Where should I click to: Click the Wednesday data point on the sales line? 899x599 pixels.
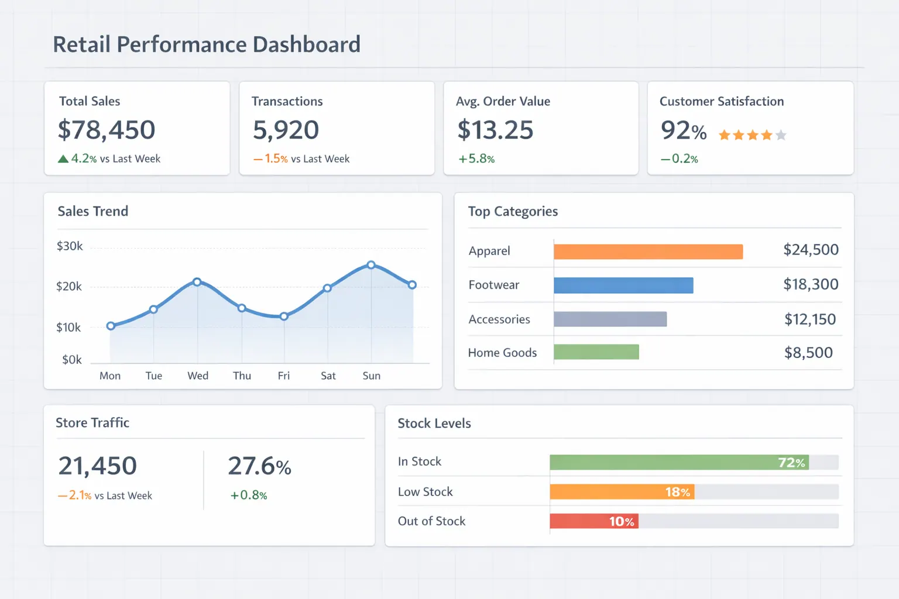click(197, 281)
